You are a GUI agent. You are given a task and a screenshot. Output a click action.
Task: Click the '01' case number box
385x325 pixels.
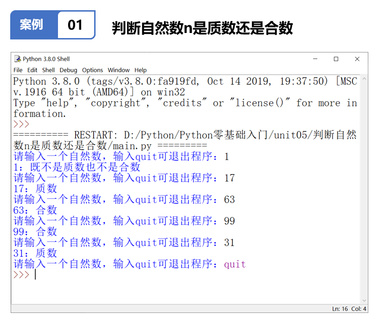point(75,25)
